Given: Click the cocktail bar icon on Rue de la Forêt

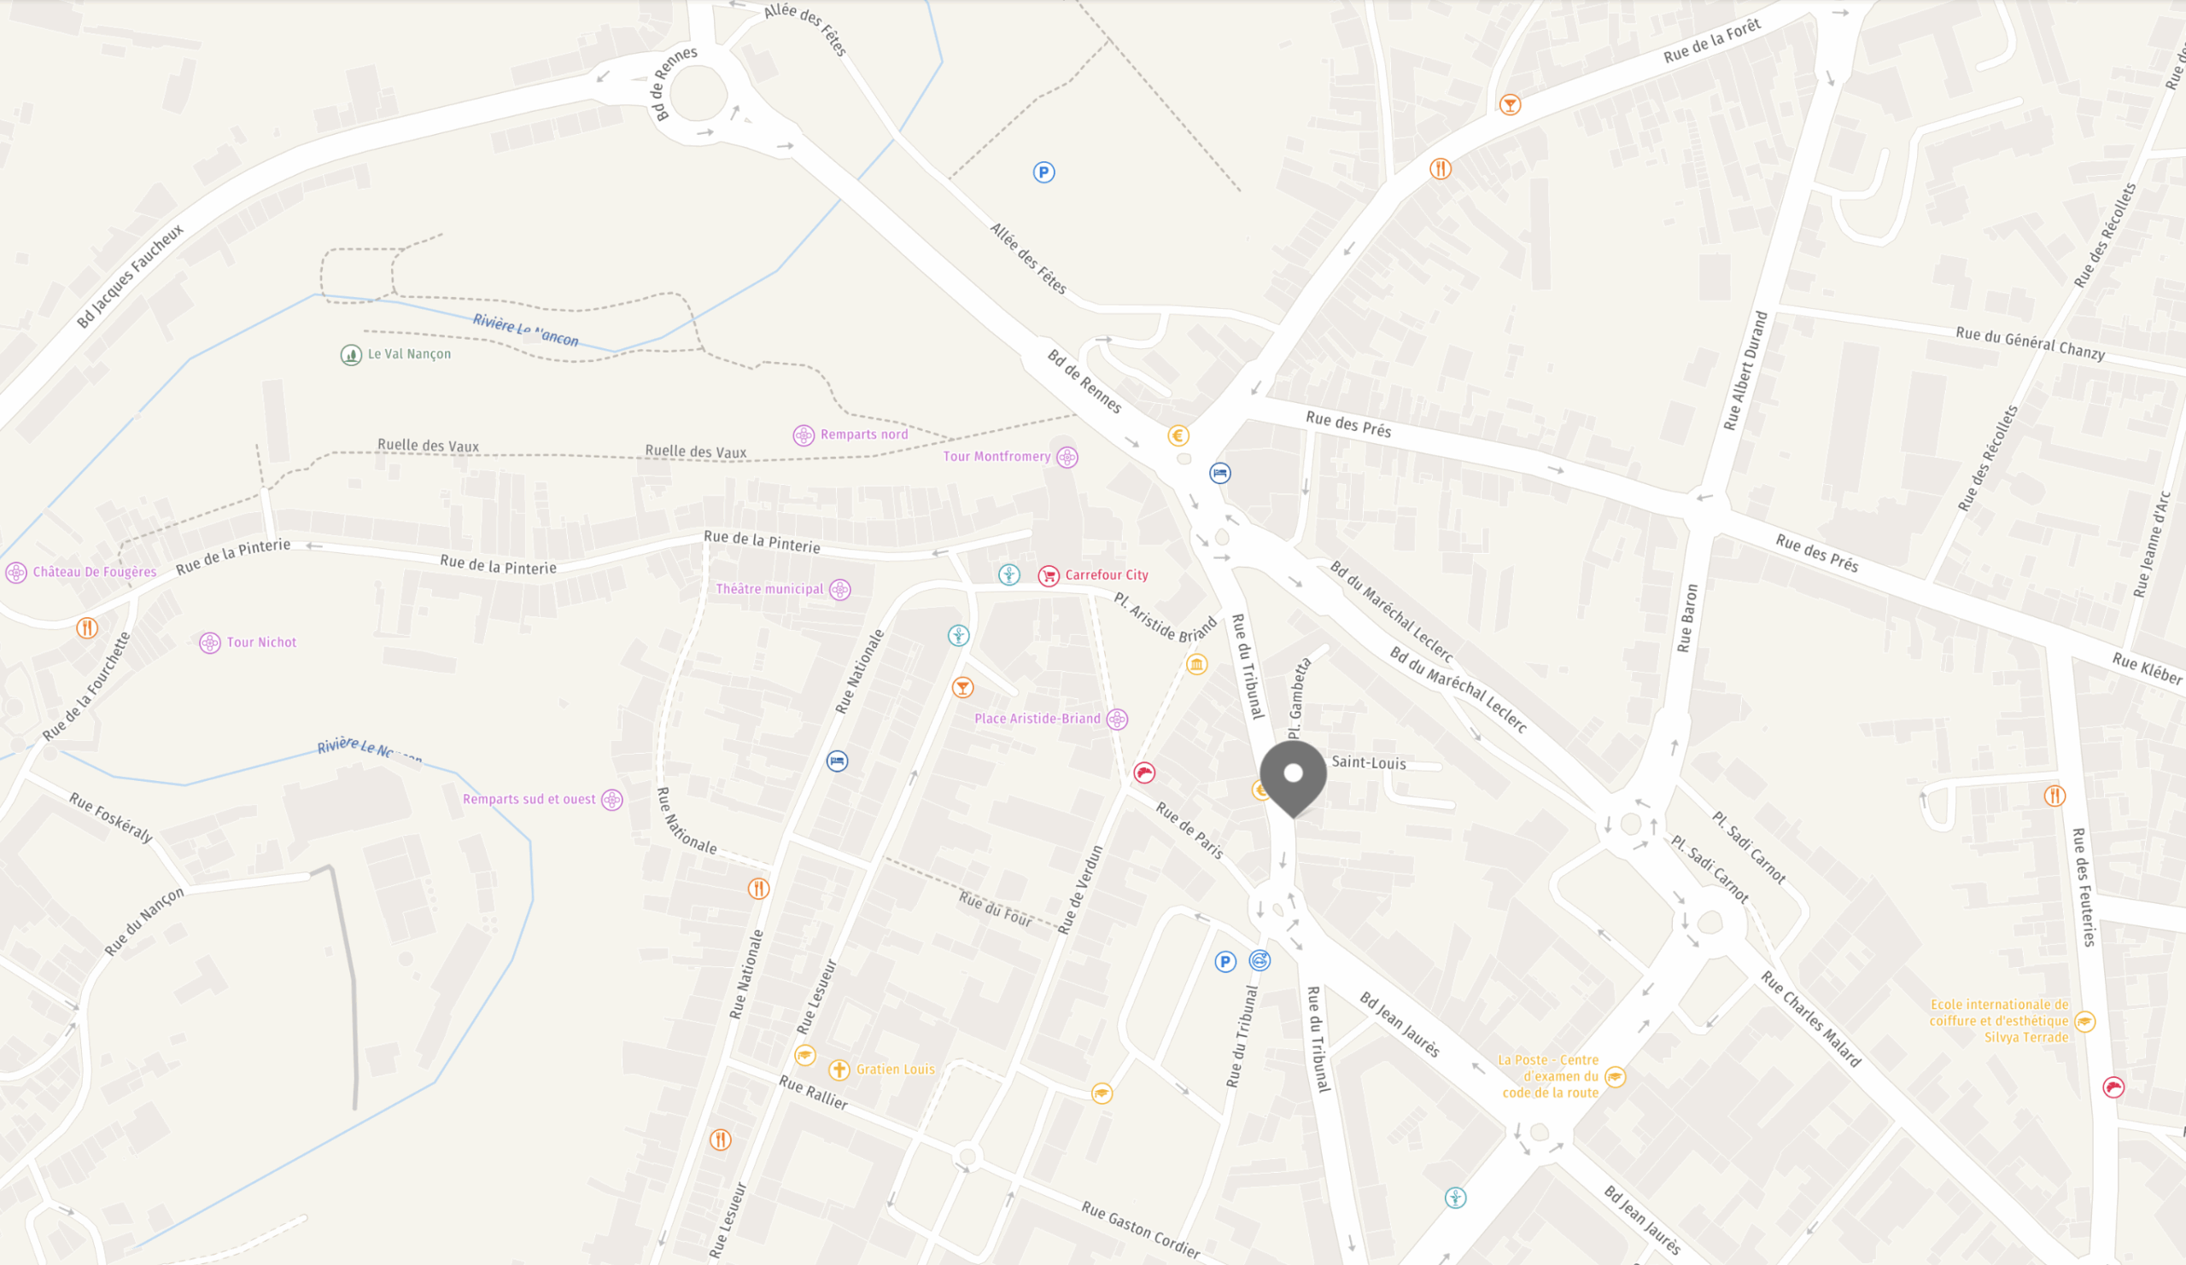Looking at the screenshot, I should (x=1511, y=105).
